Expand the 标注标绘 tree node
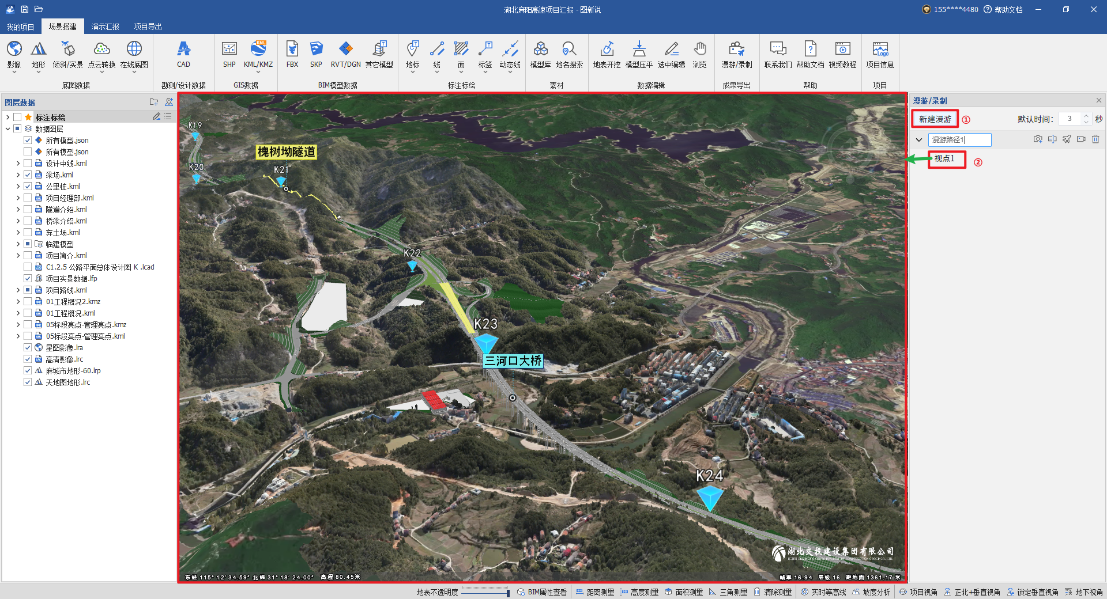 [7, 117]
